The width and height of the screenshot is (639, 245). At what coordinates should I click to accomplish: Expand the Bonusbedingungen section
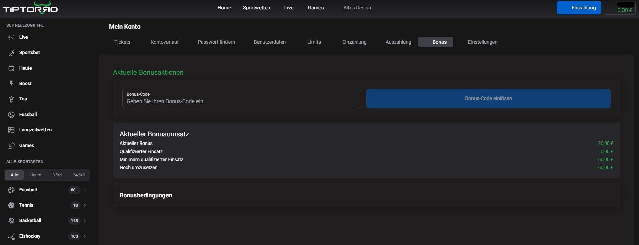click(x=366, y=195)
